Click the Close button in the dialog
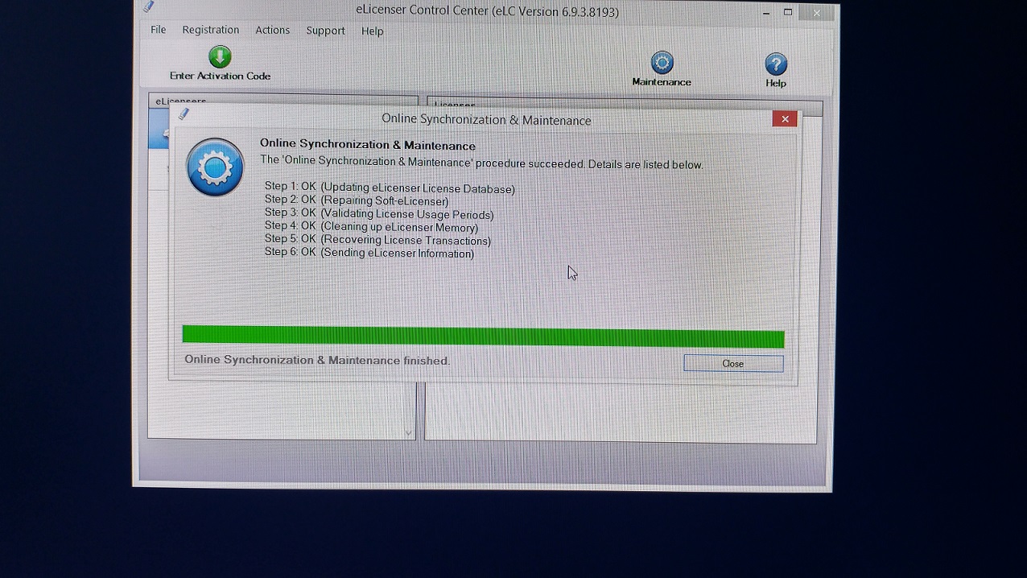This screenshot has height=578, width=1027. (x=733, y=364)
